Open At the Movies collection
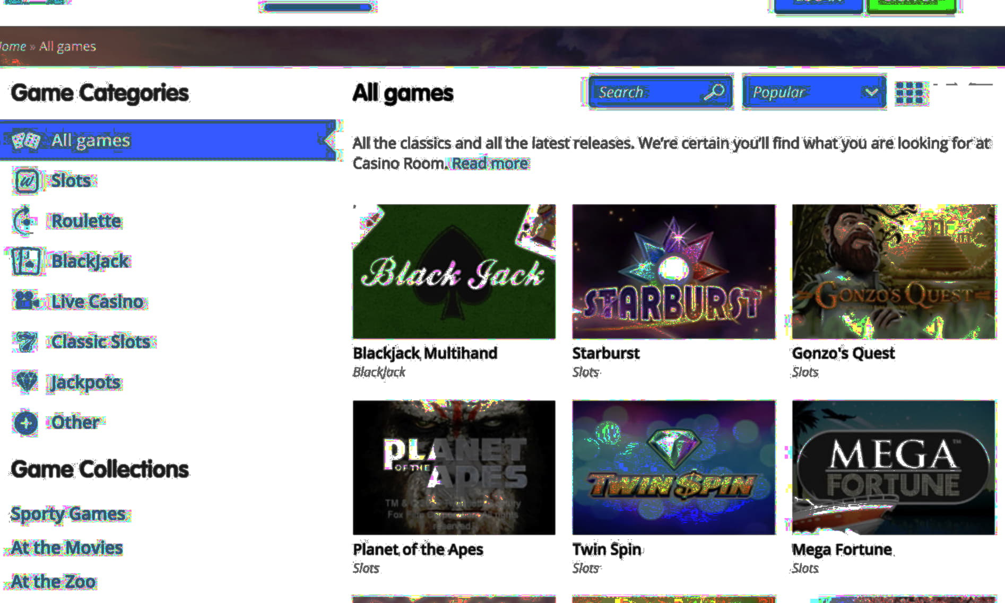Screen dimensions: 1005x603 pyautogui.click(x=67, y=548)
